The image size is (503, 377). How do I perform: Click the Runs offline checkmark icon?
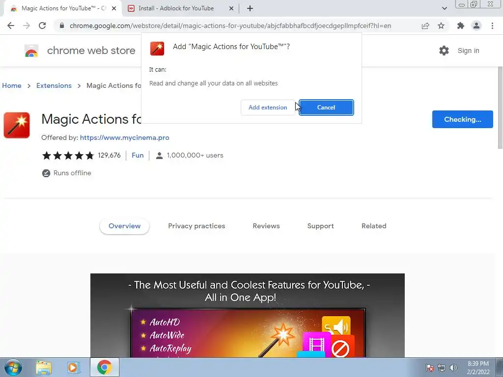[46, 173]
